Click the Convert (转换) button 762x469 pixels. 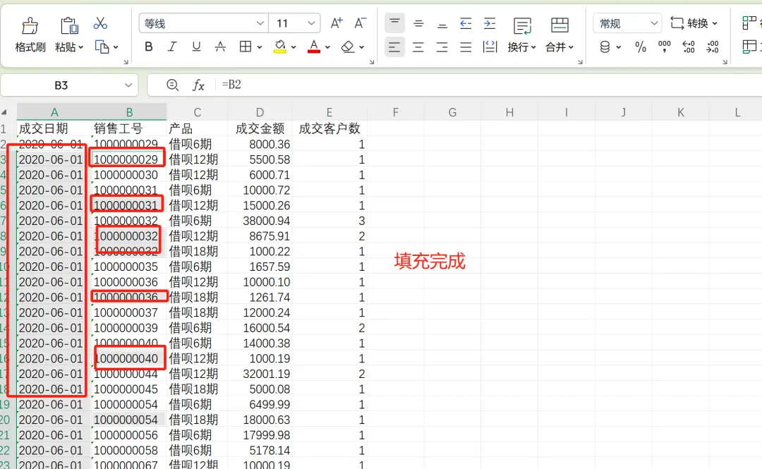(x=694, y=23)
